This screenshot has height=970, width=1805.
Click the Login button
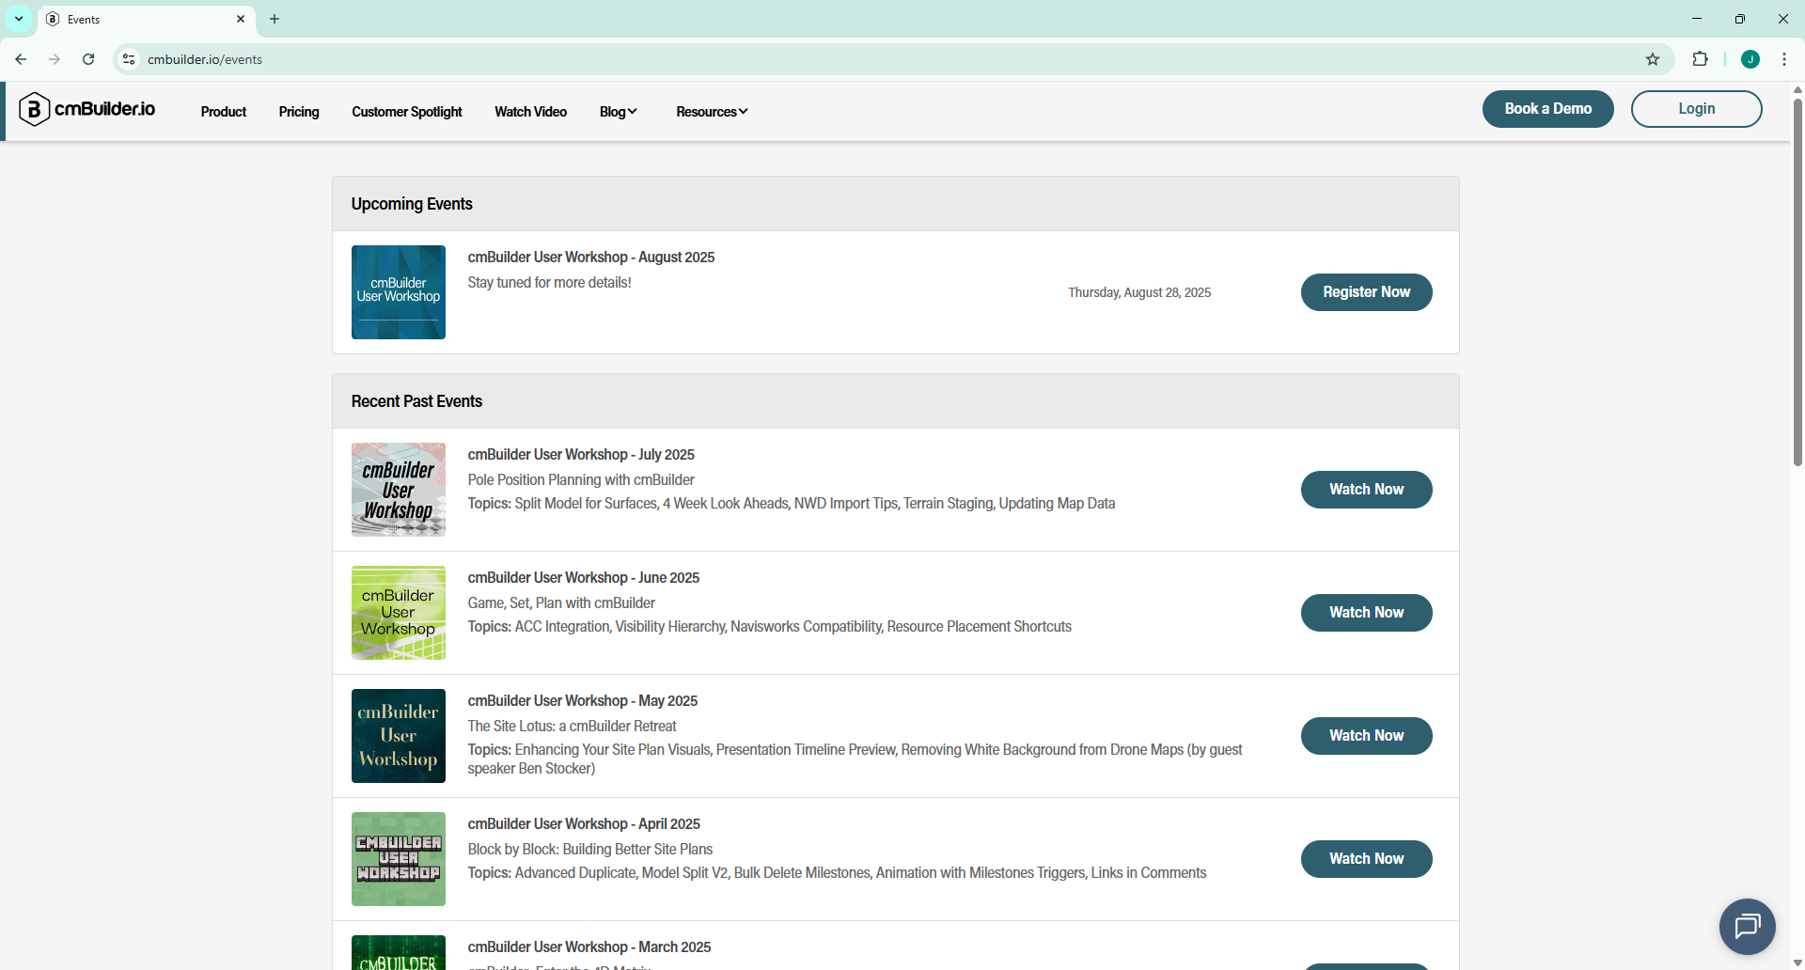(1697, 109)
